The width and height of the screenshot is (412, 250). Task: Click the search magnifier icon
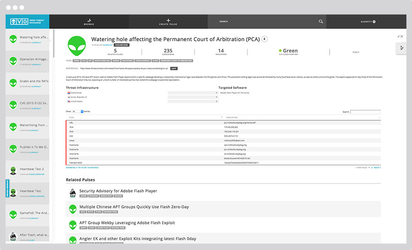pos(321,21)
